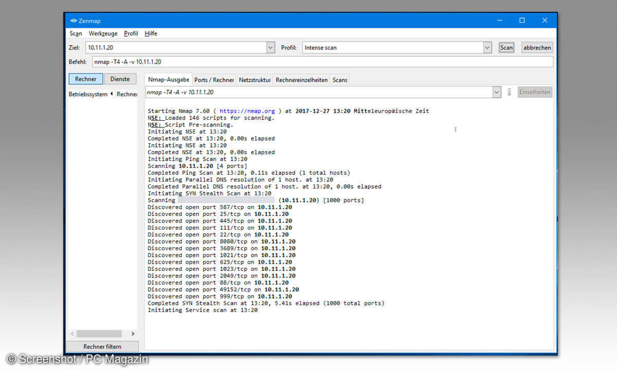Switch to the Ports / Rechner tab
The height and width of the screenshot is (370, 617).
coord(214,80)
